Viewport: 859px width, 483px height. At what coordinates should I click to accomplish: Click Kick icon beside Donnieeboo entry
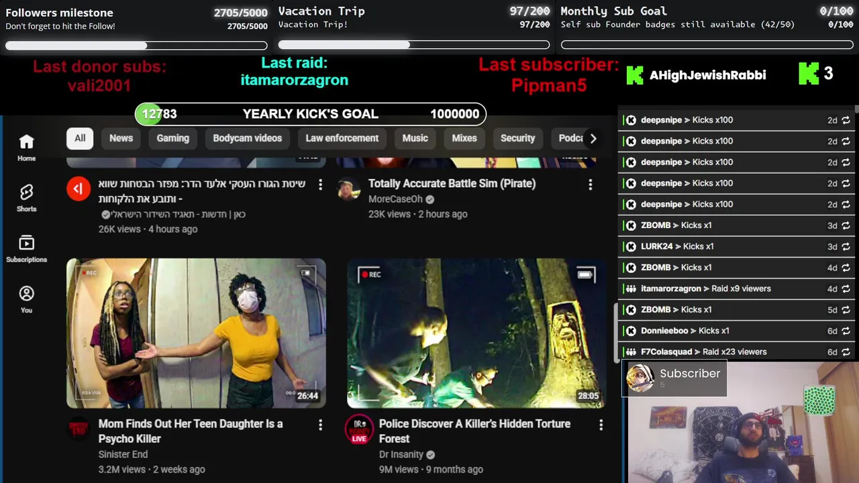(631, 331)
